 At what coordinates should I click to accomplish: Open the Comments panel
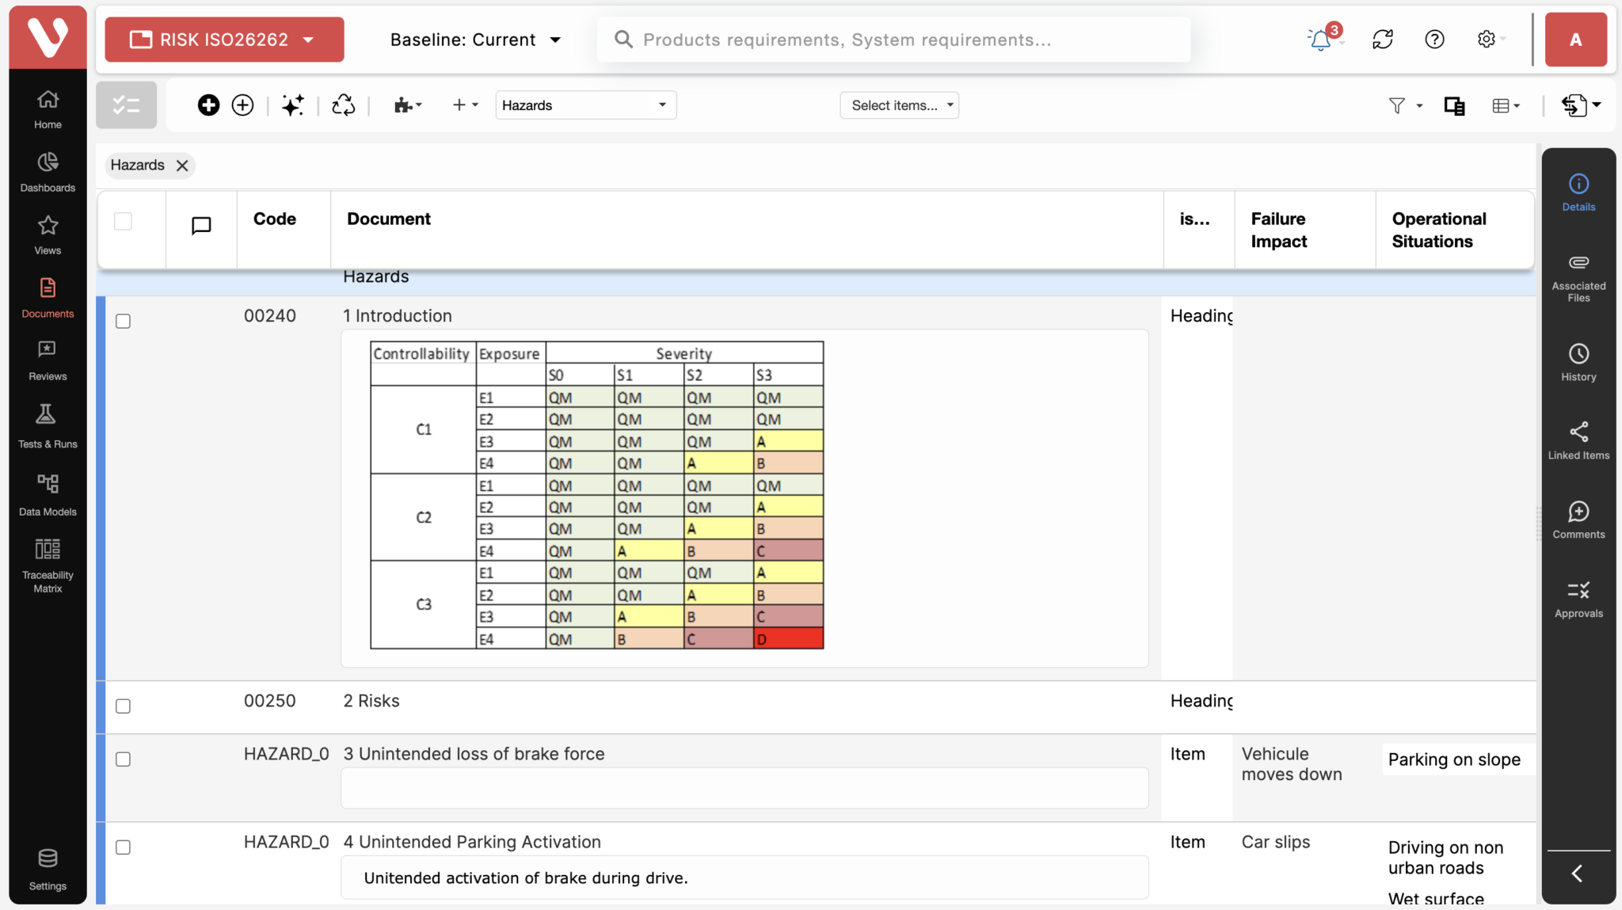click(1577, 520)
